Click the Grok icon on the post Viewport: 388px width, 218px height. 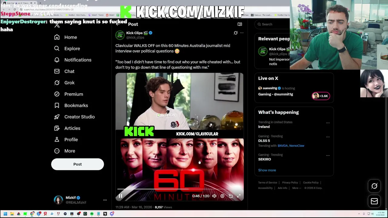pyautogui.click(x=236, y=33)
